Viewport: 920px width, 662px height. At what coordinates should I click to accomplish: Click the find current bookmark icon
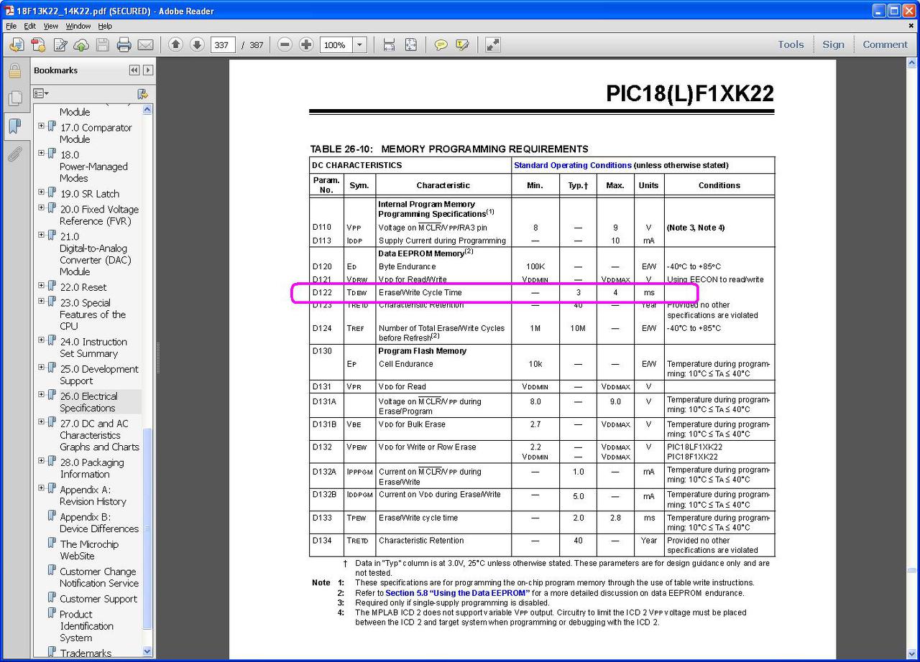point(142,93)
